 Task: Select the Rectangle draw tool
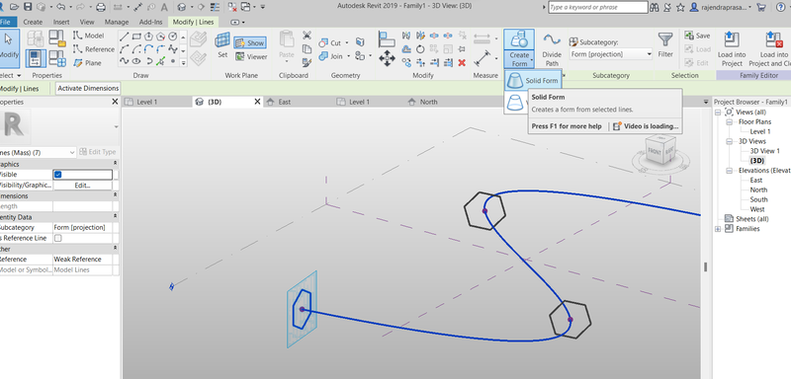pos(136,37)
